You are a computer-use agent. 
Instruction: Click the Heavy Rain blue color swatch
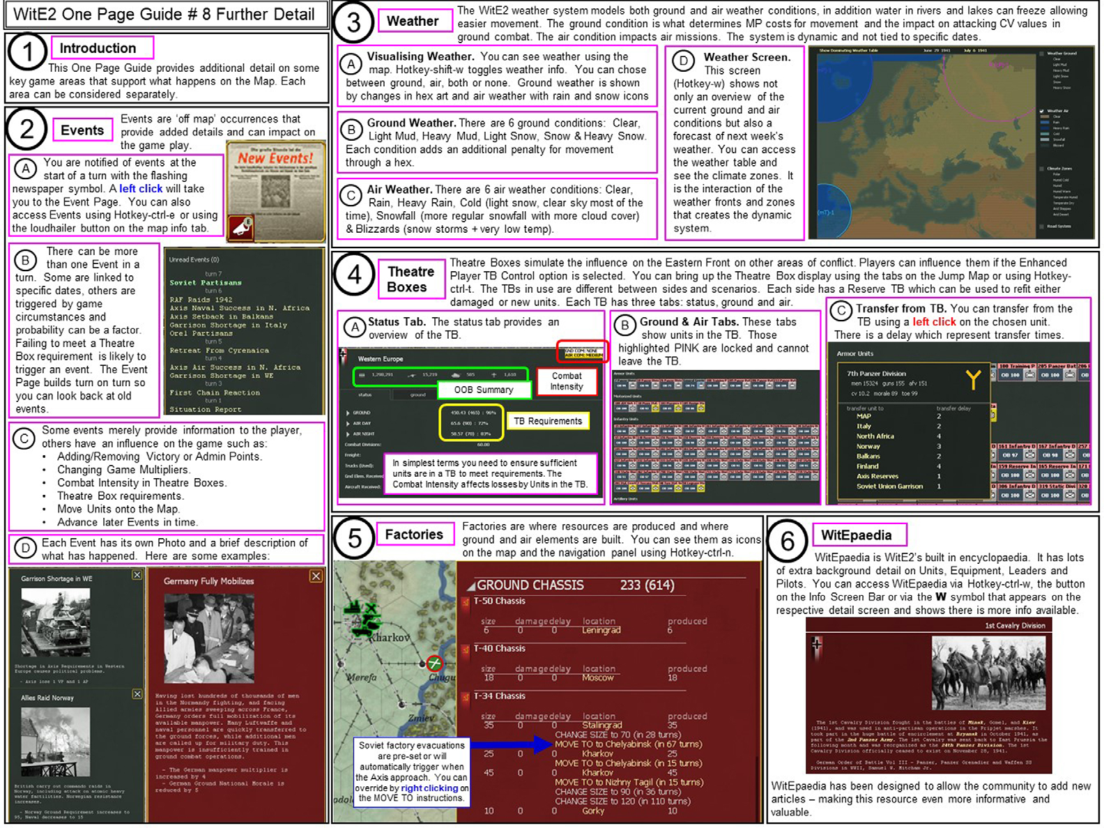pos(1044,128)
